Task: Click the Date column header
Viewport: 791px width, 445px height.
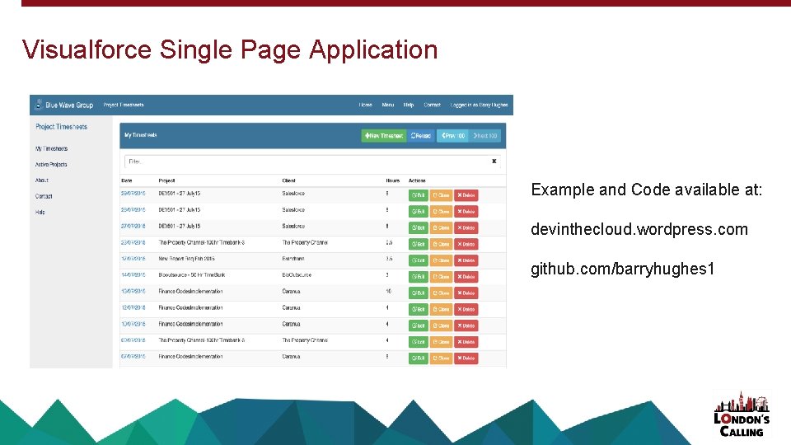Action: click(x=127, y=180)
